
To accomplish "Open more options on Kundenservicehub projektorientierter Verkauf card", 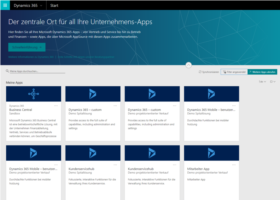I will pyautogui.click(x=175, y=165).
